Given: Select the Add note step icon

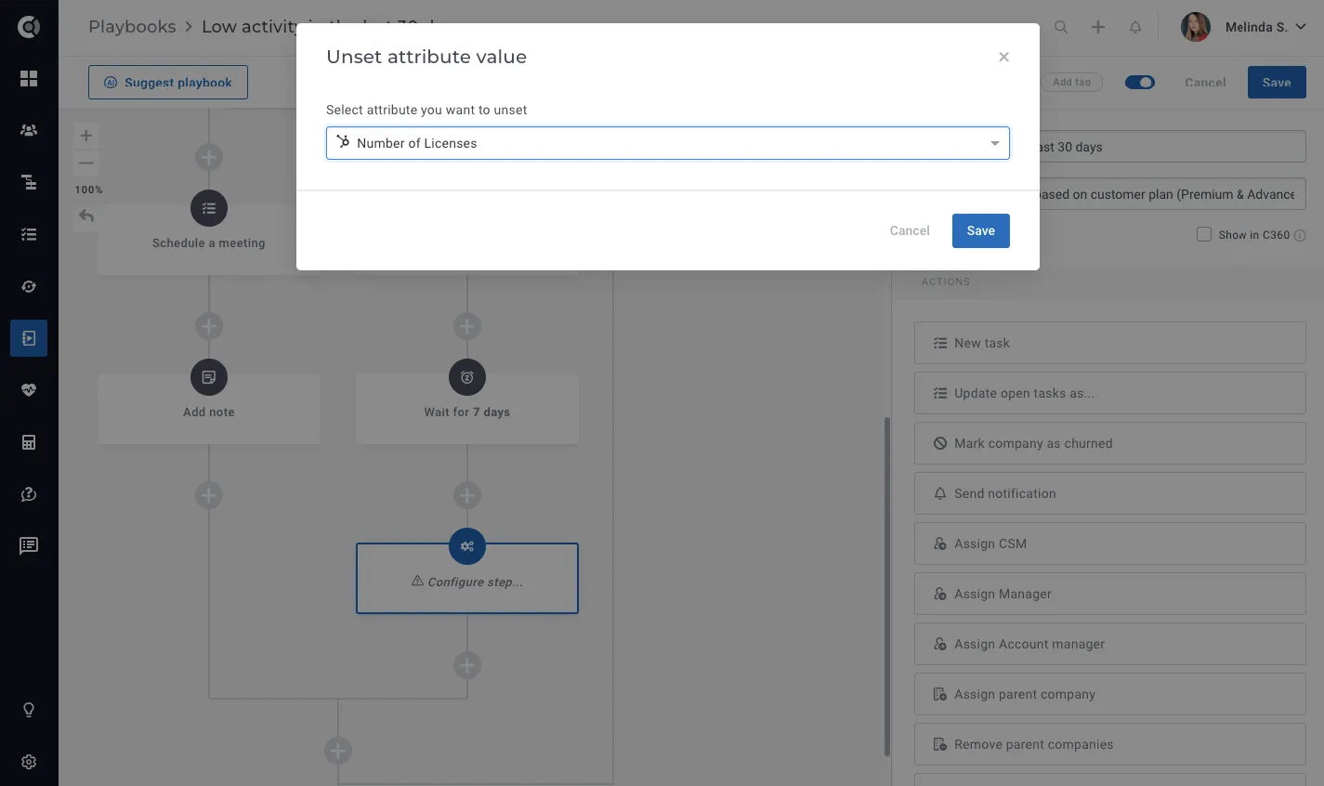Looking at the screenshot, I should pos(209,377).
